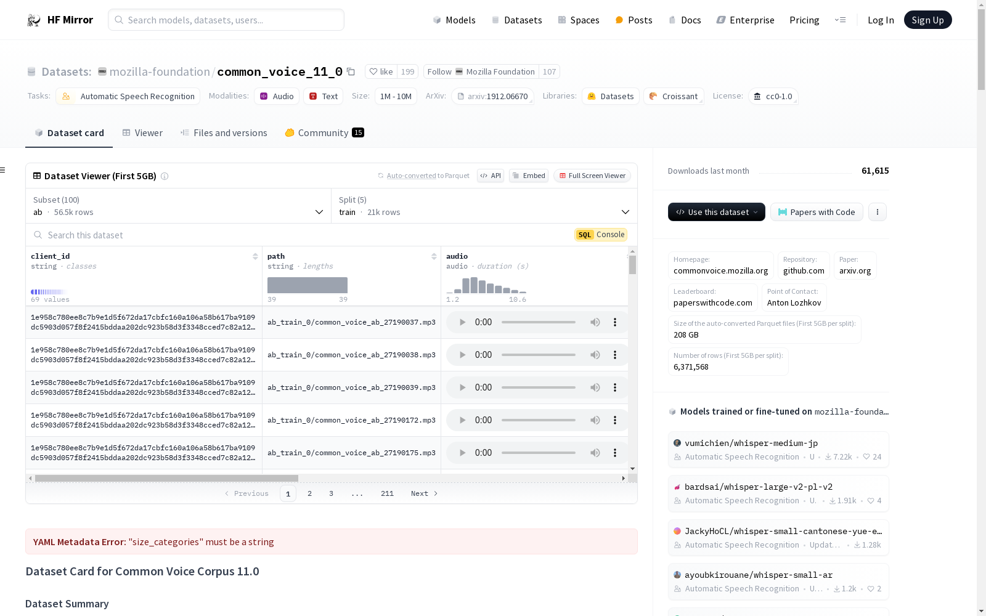Play audio for common_voice_ab_27190037.mp3
Image resolution: width=986 pixels, height=616 pixels.
pos(462,322)
